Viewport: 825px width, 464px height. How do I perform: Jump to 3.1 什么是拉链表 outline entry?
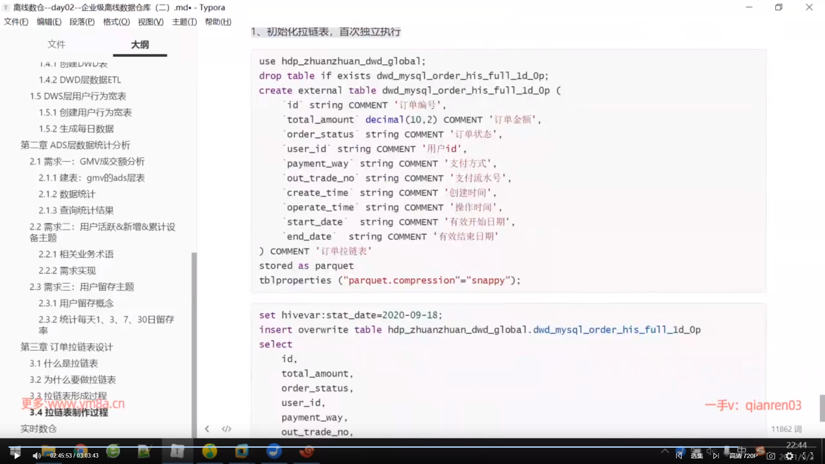click(x=64, y=363)
